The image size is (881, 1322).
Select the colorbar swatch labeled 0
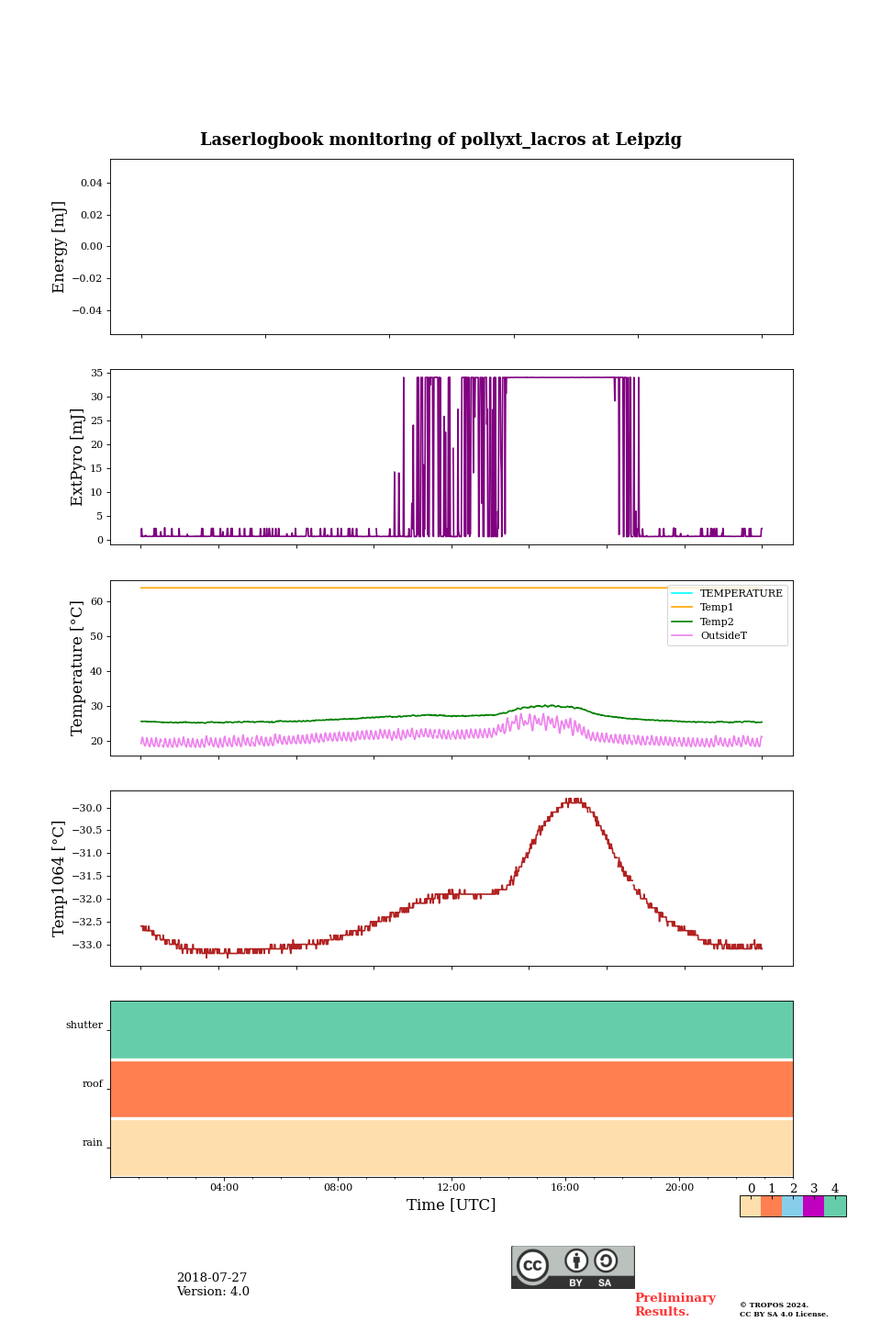tap(751, 1206)
